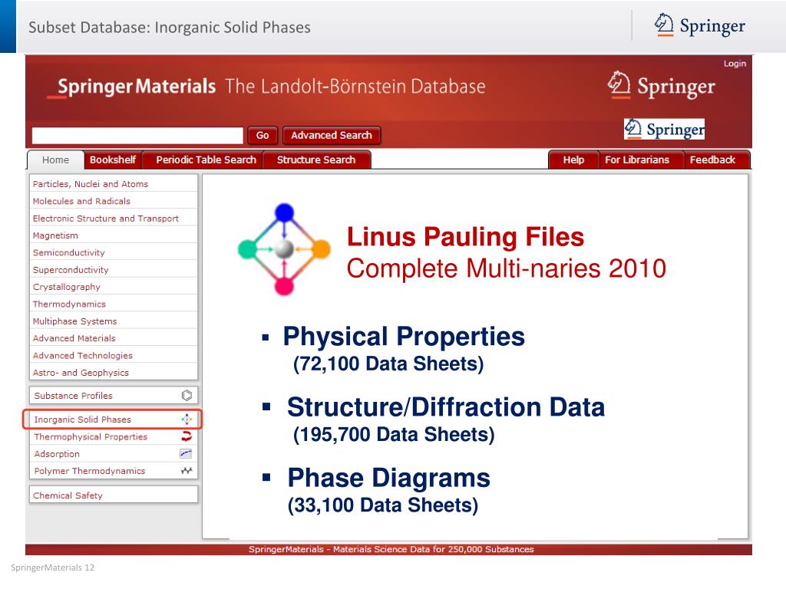This screenshot has height=589, width=786.
Task: Click the 195,700 Data Sheets text
Action: pyautogui.click(x=394, y=434)
